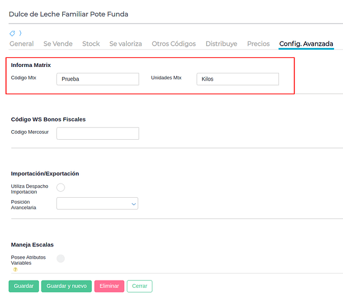Select the Se valoriza tab
The width and height of the screenshot is (343, 296).
click(126, 44)
